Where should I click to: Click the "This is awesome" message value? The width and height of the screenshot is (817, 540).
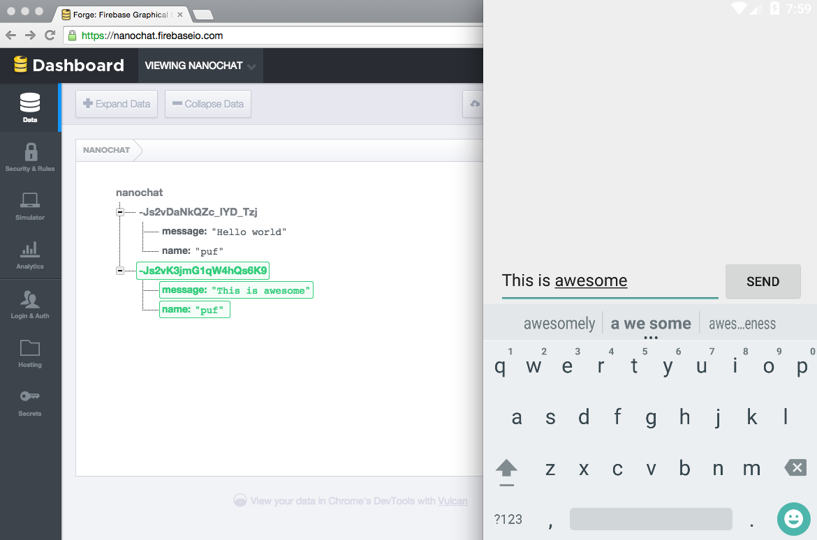260,290
